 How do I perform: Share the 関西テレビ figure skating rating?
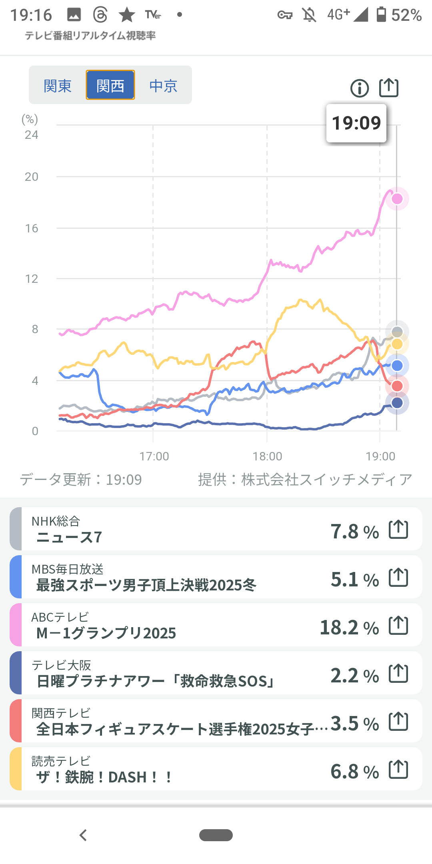pyautogui.click(x=398, y=722)
